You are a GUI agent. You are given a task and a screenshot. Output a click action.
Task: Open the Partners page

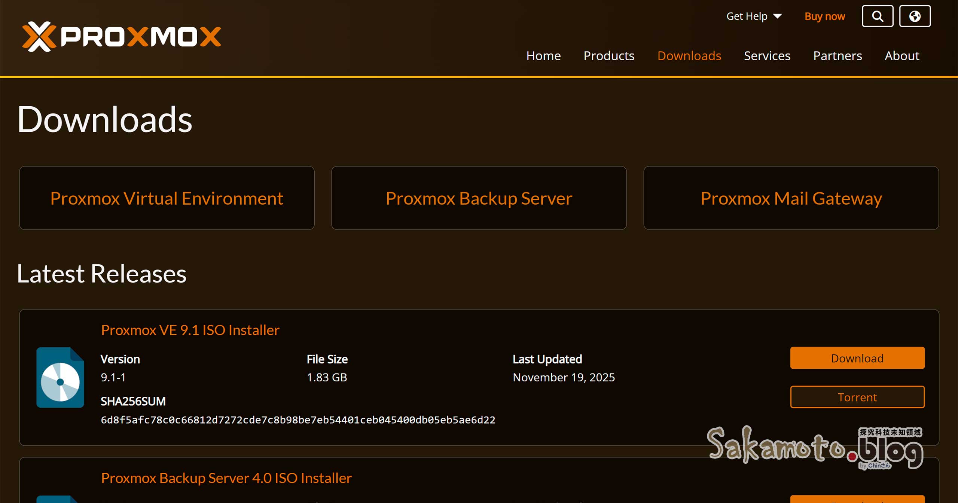[837, 55]
